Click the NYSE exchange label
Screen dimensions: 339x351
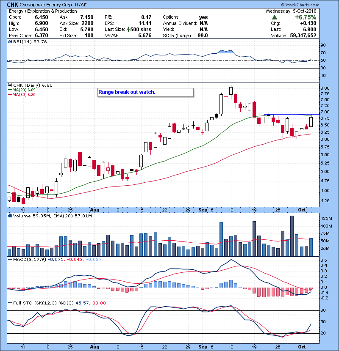coord(81,5)
